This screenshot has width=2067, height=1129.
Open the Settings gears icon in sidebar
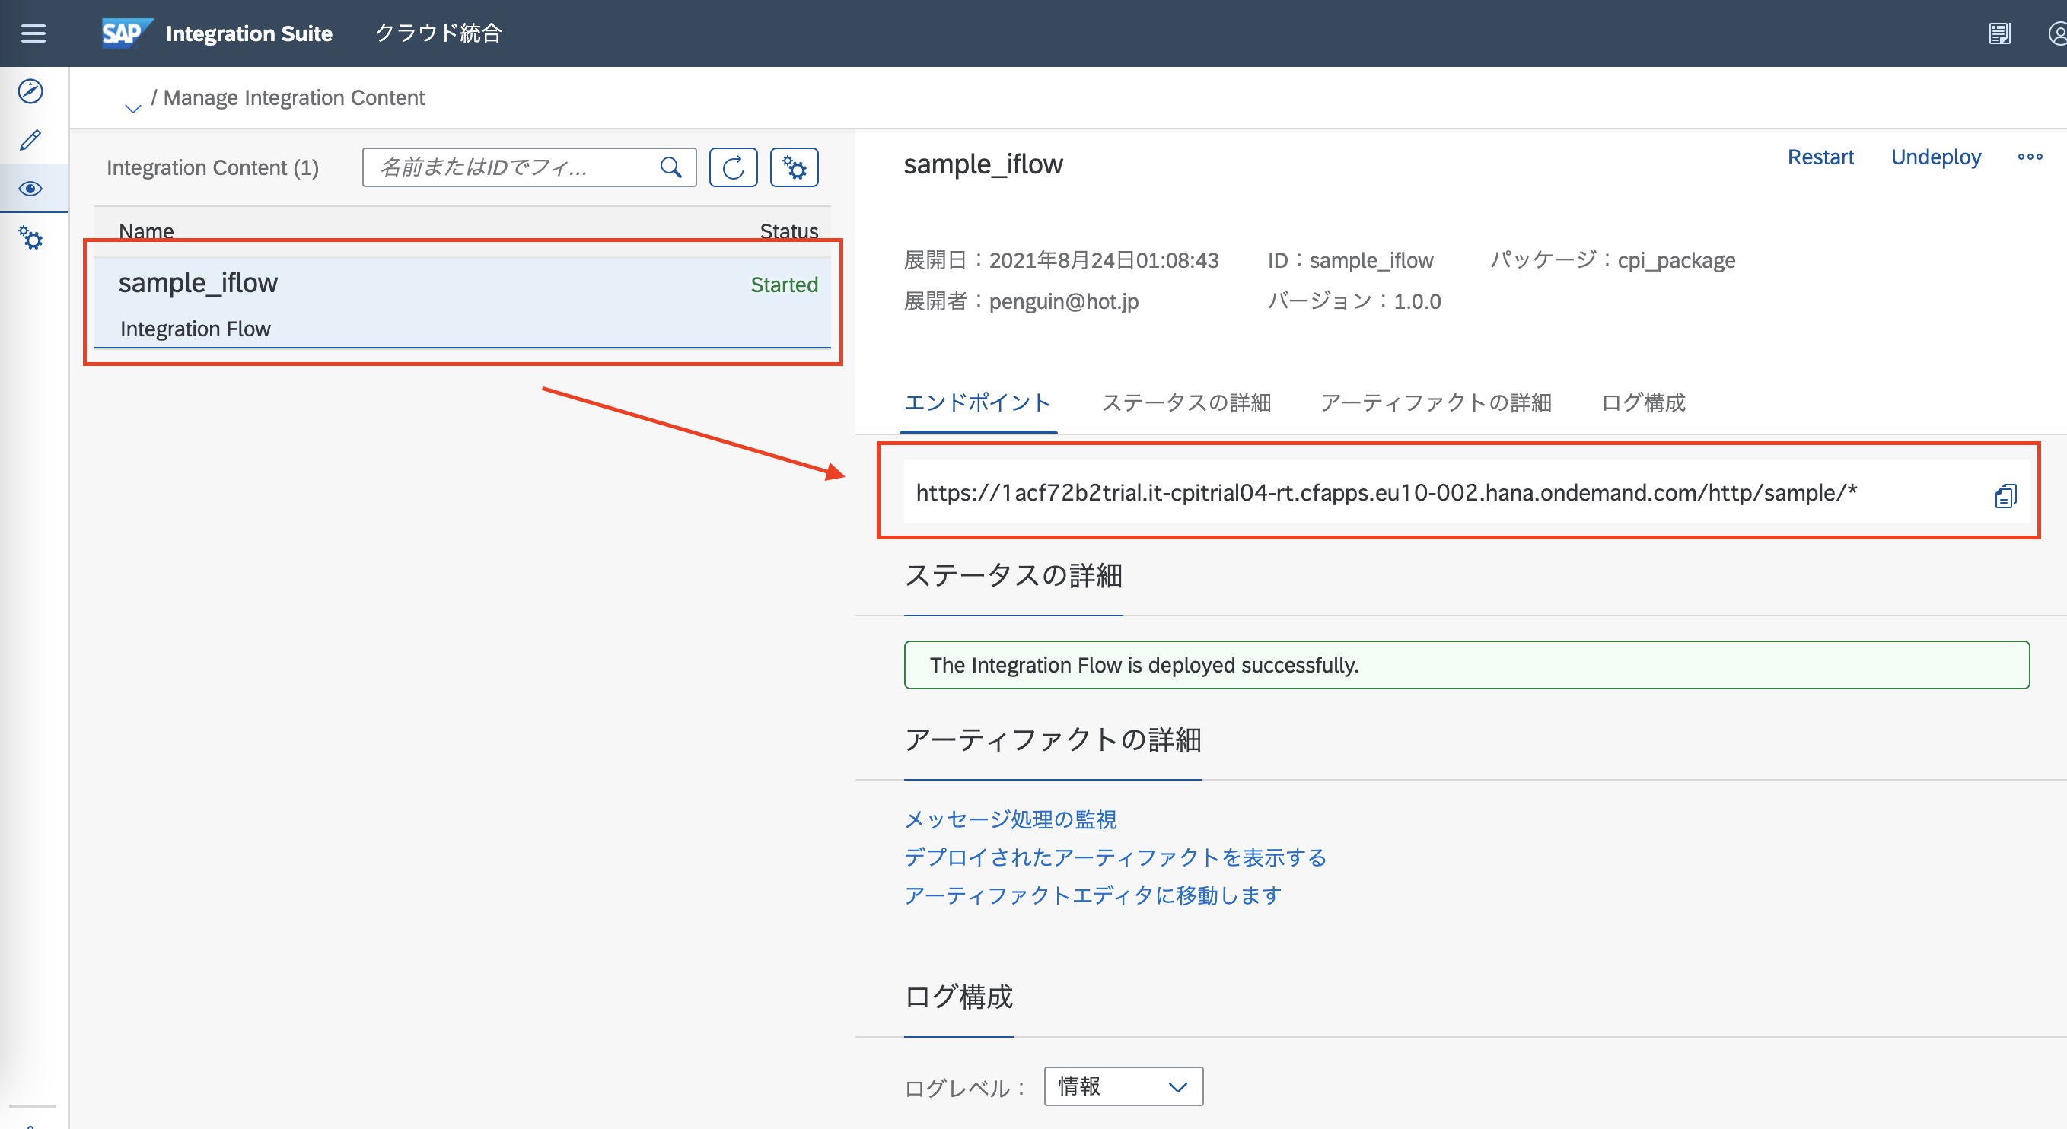point(30,238)
